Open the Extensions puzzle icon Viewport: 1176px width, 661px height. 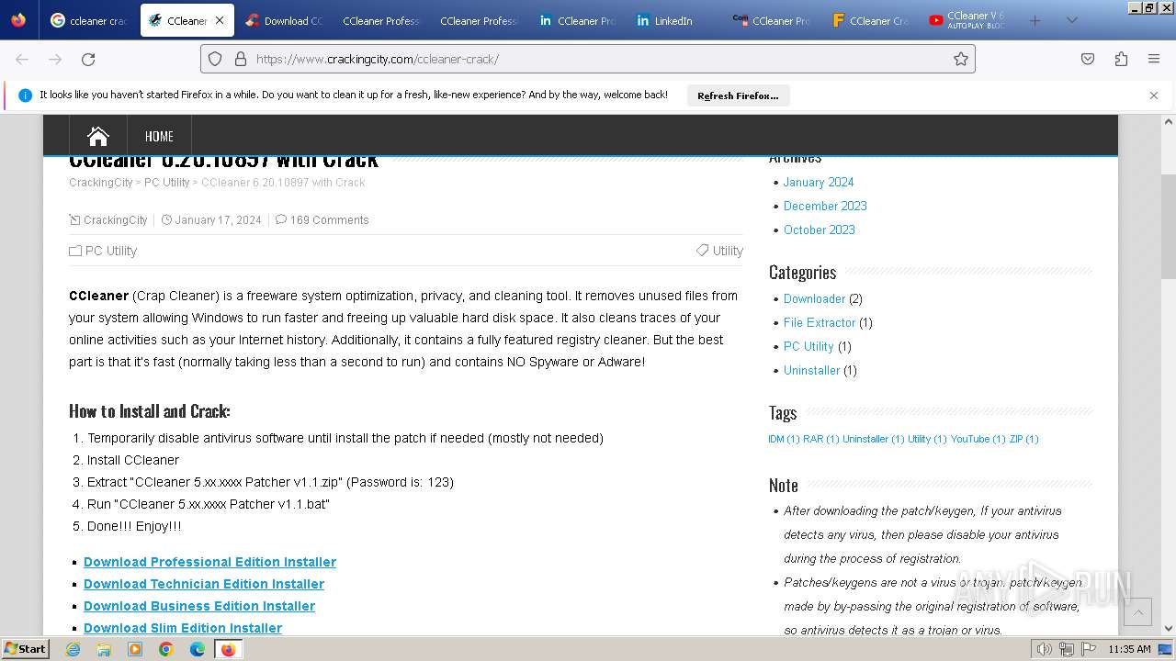coord(1121,59)
